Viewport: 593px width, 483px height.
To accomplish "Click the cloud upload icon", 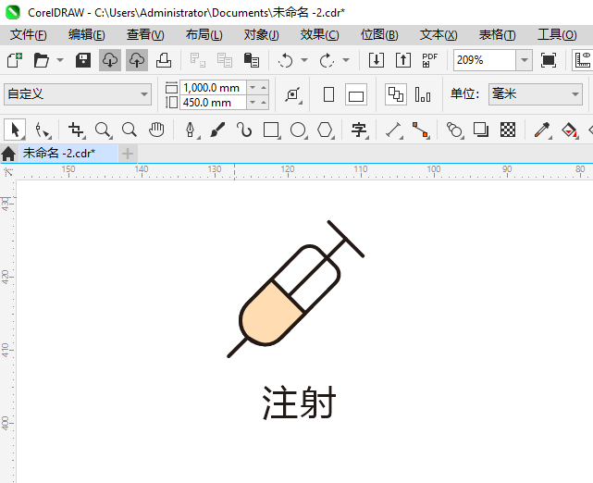I will point(137,60).
